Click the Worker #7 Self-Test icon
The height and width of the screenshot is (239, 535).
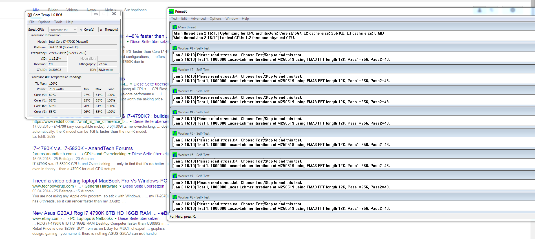(x=175, y=176)
